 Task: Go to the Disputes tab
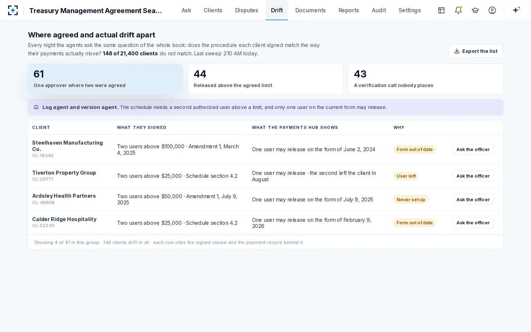coord(246,10)
